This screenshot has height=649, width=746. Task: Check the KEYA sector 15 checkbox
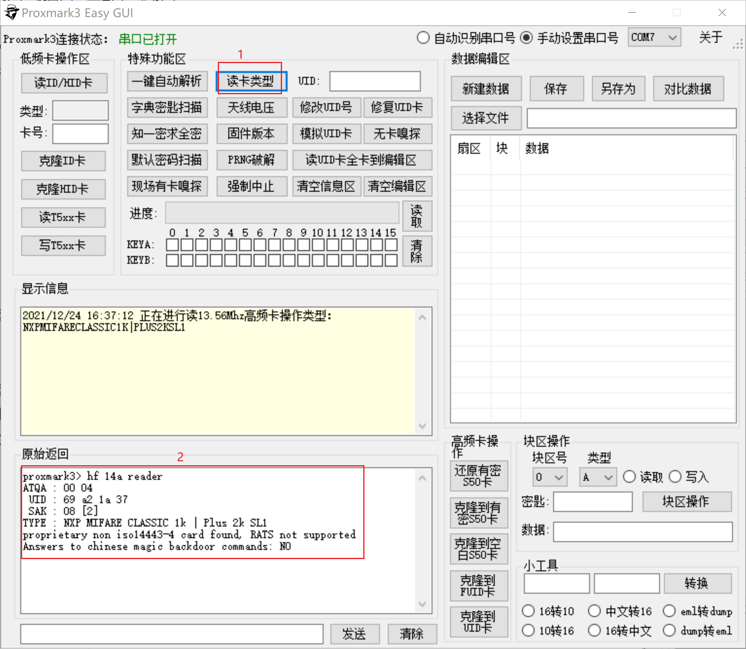click(391, 245)
